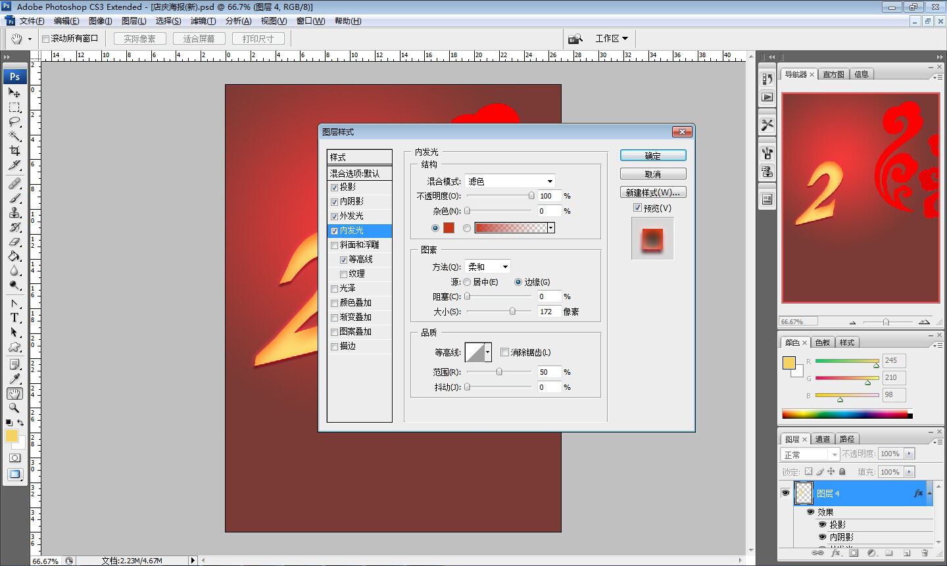
Task: Switch to the Histogram (直方图) tab
Action: pyautogui.click(x=834, y=74)
